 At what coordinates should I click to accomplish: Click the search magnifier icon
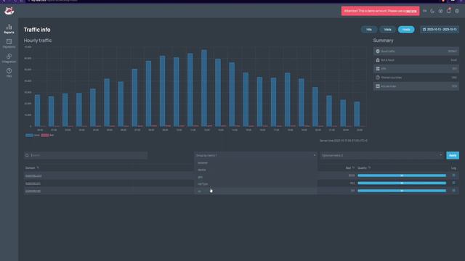click(x=27, y=155)
